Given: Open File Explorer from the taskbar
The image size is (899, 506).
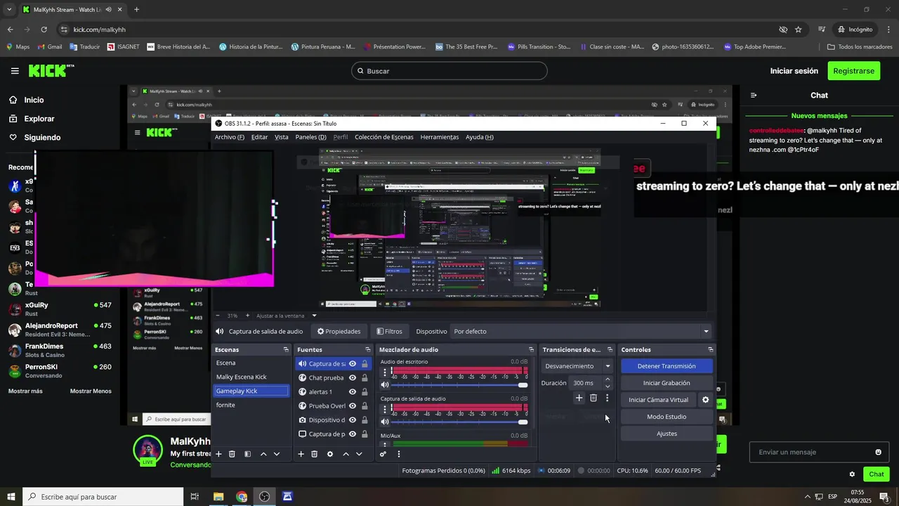Looking at the screenshot, I should (218, 497).
